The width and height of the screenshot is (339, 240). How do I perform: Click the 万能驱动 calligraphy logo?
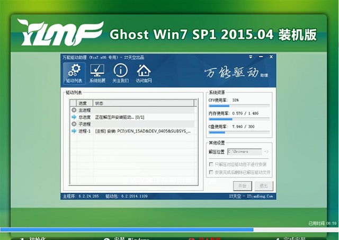[x=231, y=73]
